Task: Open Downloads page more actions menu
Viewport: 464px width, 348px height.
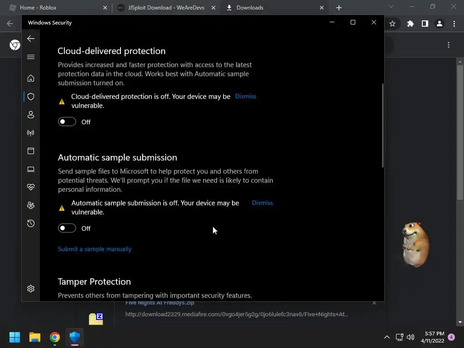Action: [449, 45]
